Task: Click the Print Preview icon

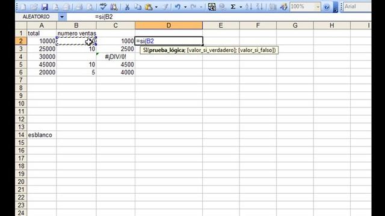Action: click(x=90, y=7)
